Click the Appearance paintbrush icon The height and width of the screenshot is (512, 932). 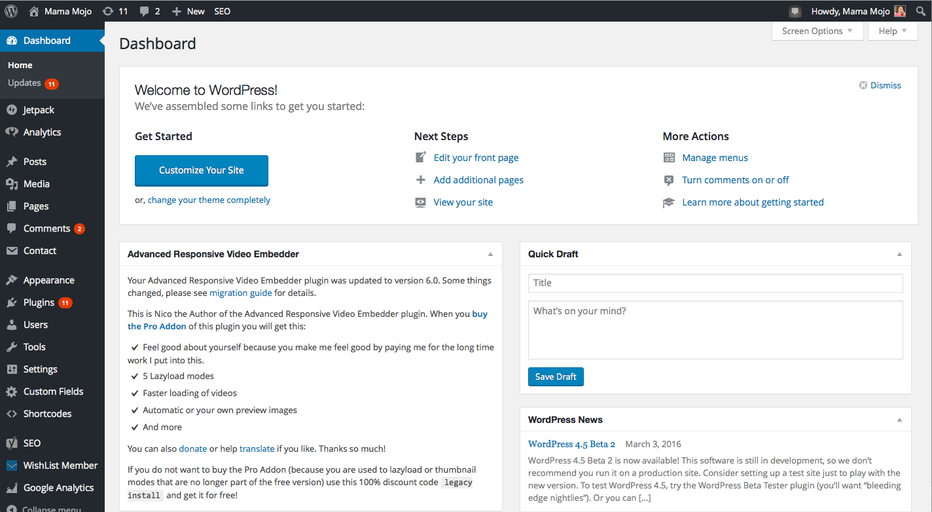click(x=12, y=280)
